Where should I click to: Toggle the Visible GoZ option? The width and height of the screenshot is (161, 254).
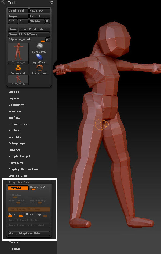coord(36,22)
